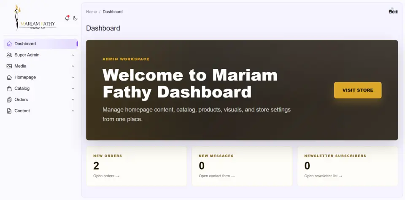Expand the Media chevron
Viewport: 405px width, 200px height.
(x=73, y=66)
